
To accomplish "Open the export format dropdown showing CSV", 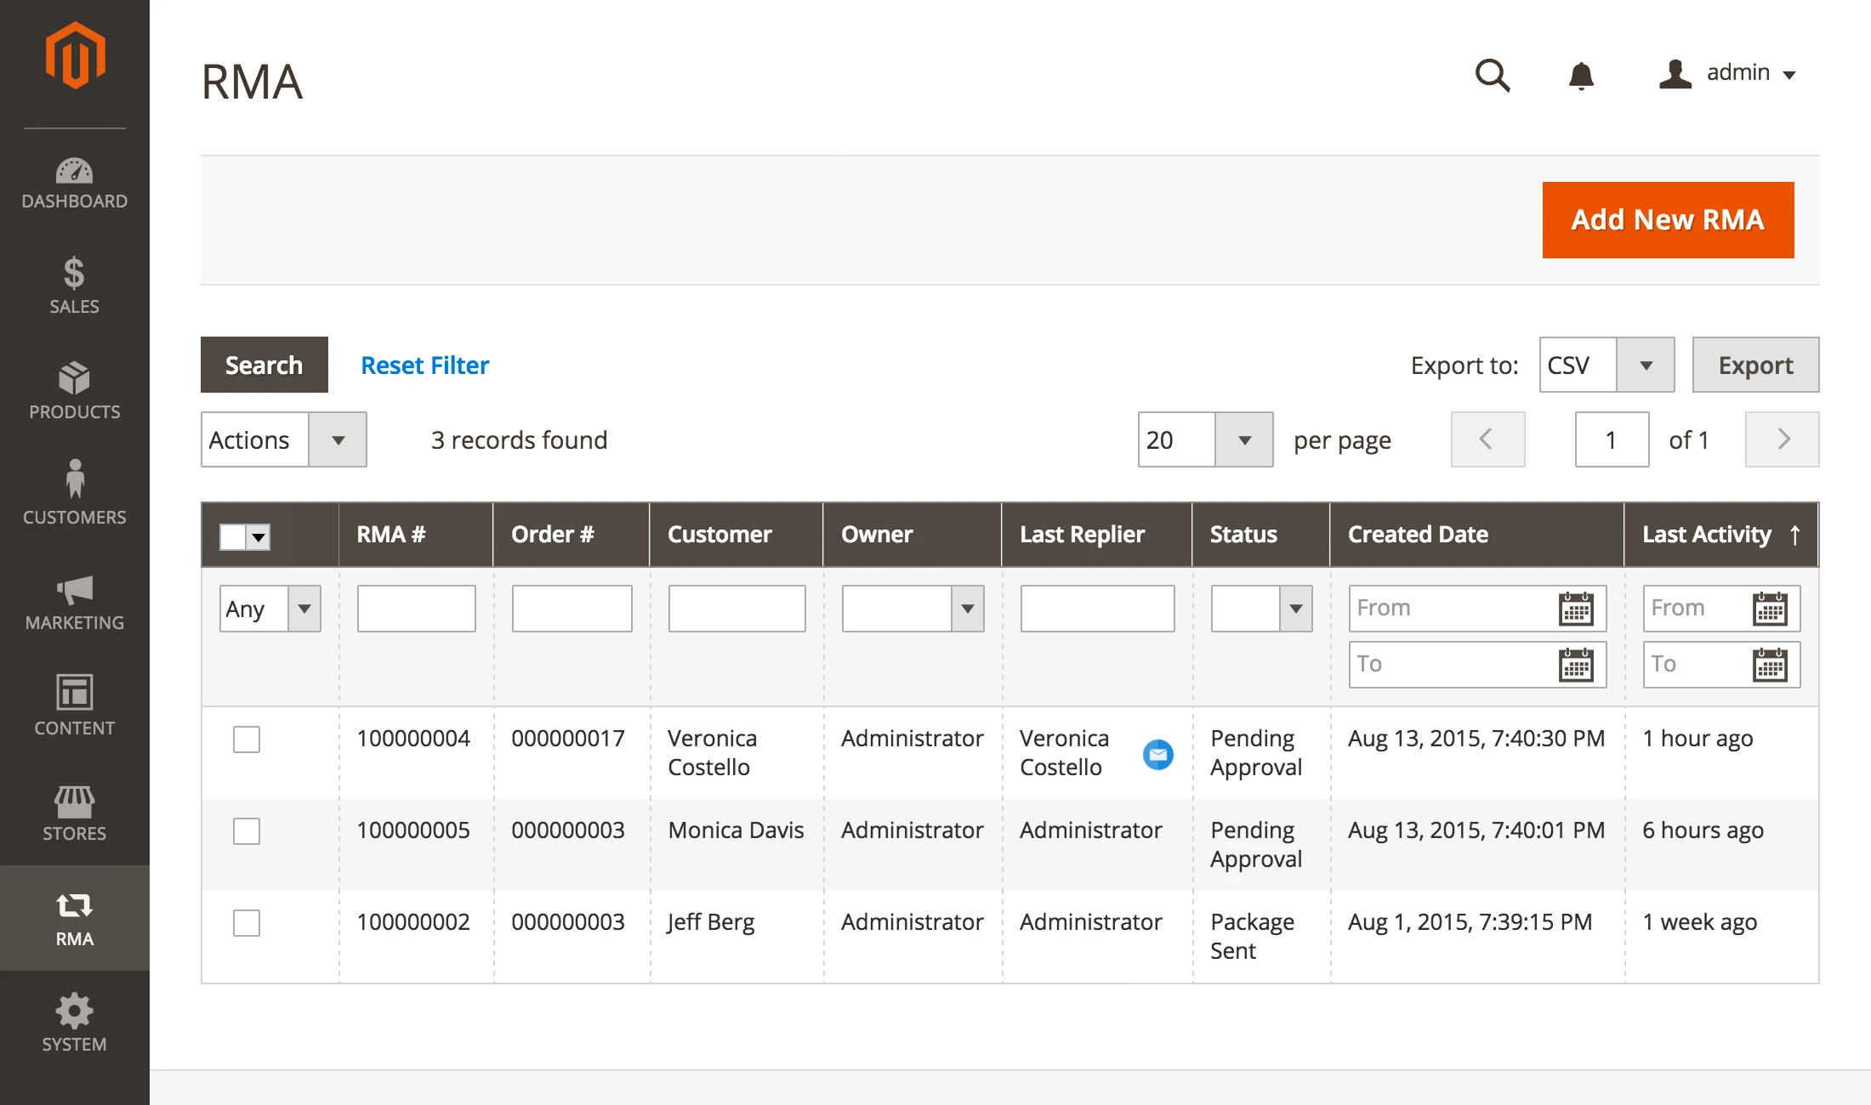I will click(x=1647, y=365).
